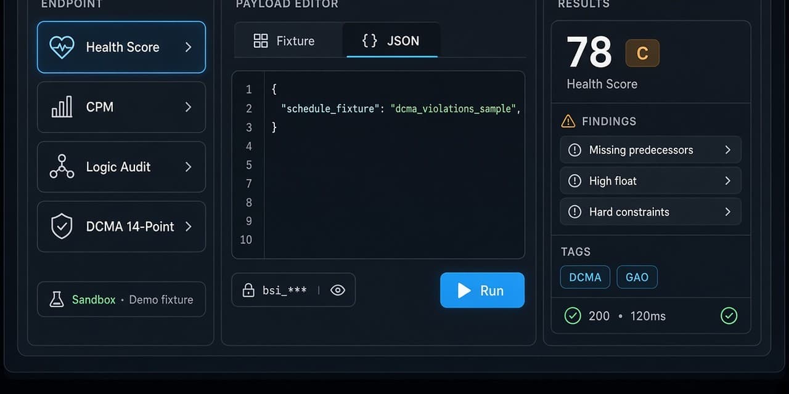This screenshot has height=394, width=789.
Task: Expand Health Score endpoint chevron
Action: click(x=189, y=47)
